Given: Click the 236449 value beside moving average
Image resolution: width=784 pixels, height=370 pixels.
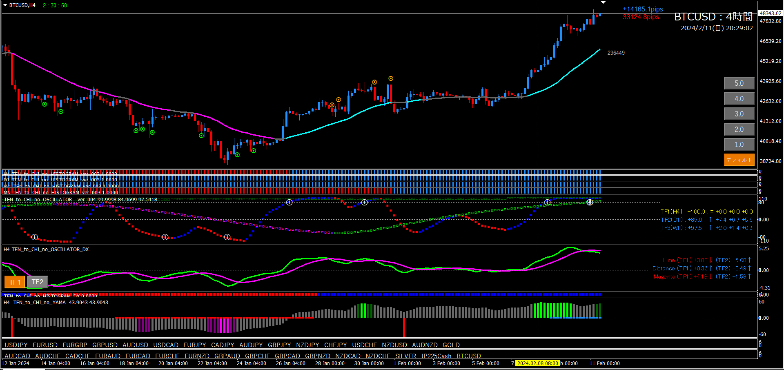Looking at the screenshot, I should click(x=616, y=53).
